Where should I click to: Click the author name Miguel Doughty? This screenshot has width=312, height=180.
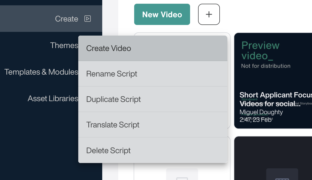pos(261,112)
